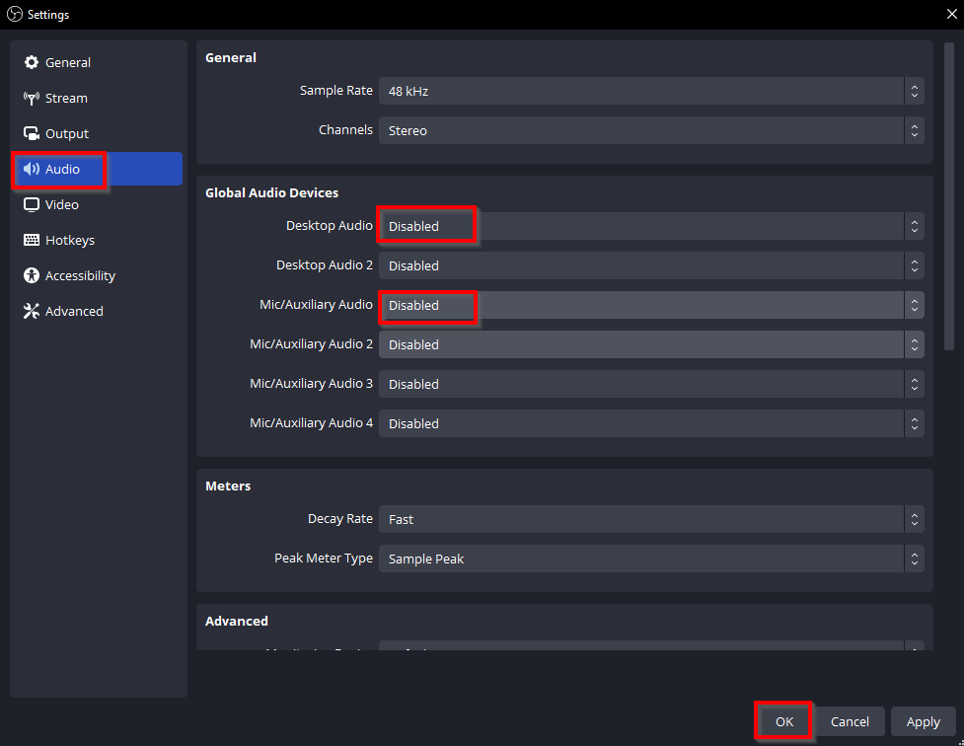Open the Mic/Auxiliary Audio dropdown
This screenshot has width=964, height=746.
click(651, 305)
